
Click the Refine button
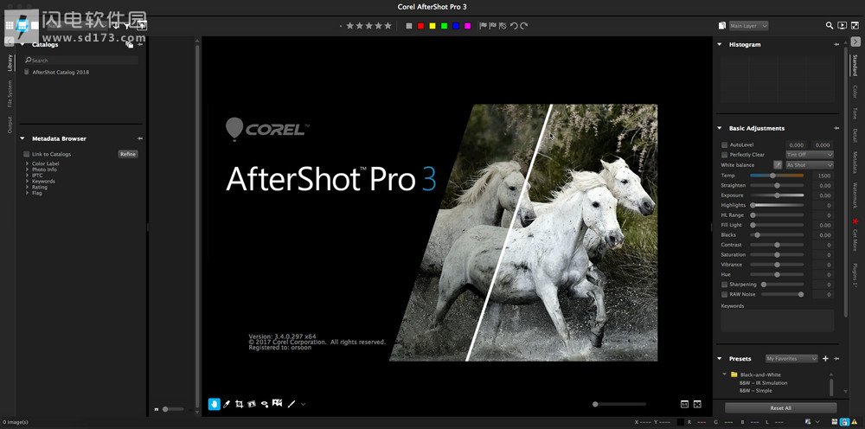(128, 155)
